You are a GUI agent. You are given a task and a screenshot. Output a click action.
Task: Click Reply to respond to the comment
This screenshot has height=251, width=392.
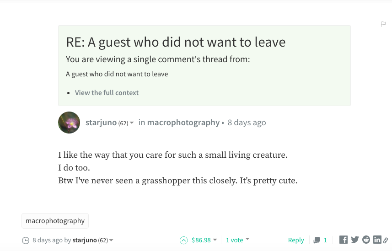pyautogui.click(x=296, y=240)
